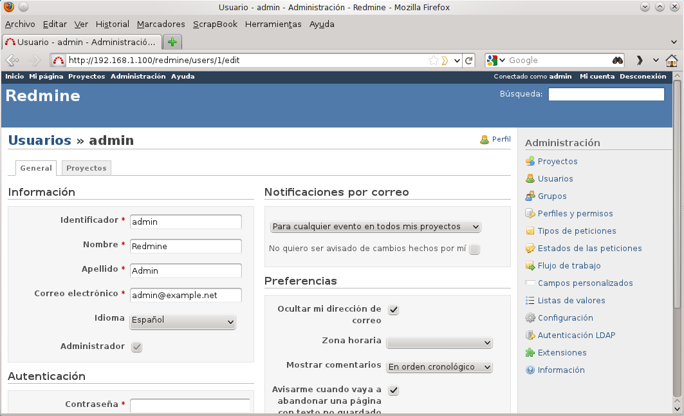Select the General tab
Screen dimensions: 684x416
tap(36, 168)
